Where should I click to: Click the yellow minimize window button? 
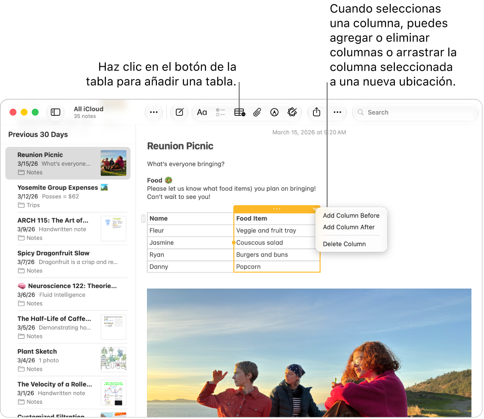pyautogui.click(x=24, y=112)
